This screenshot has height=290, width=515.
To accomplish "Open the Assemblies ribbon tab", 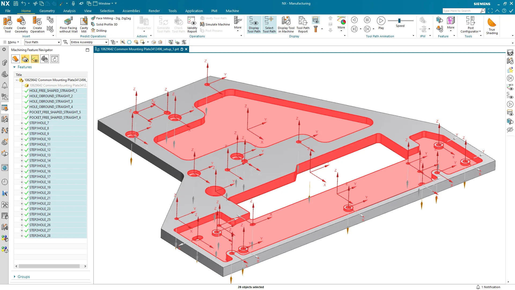I will pos(131,11).
